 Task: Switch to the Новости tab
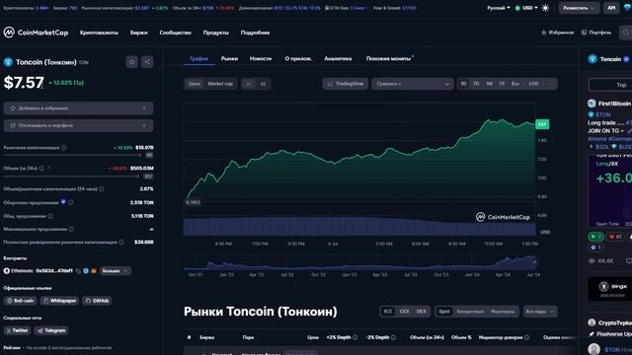pos(261,59)
